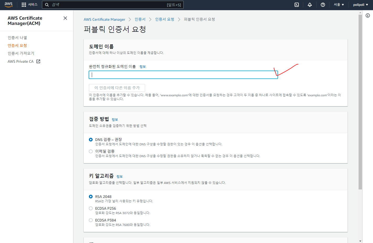Focus the fully qualified domain name field
Viewport: 373px width, 243px height.
(x=183, y=75)
